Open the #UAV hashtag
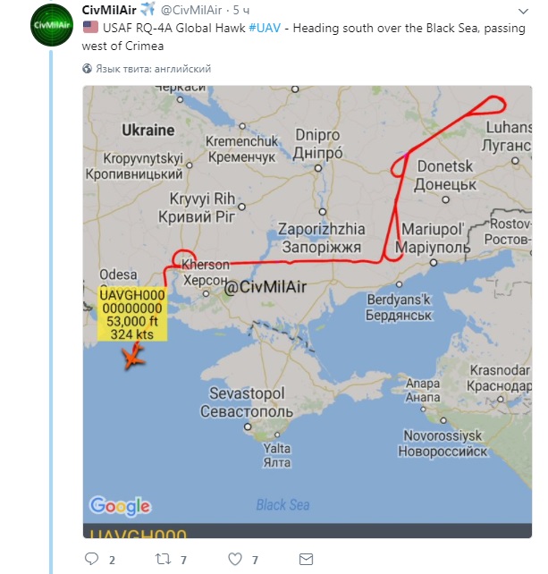 click(x=265, y=28)
